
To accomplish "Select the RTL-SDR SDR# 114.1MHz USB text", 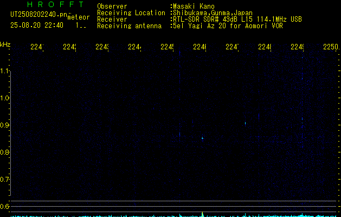I will (237, 20).
